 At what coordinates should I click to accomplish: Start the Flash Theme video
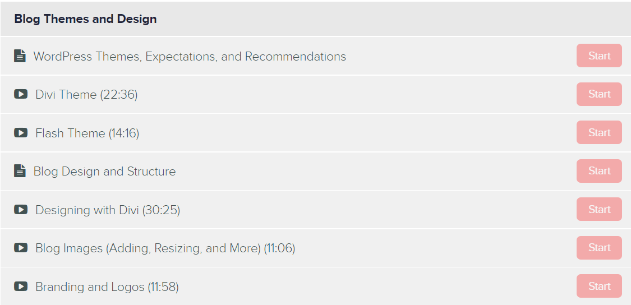599,132
